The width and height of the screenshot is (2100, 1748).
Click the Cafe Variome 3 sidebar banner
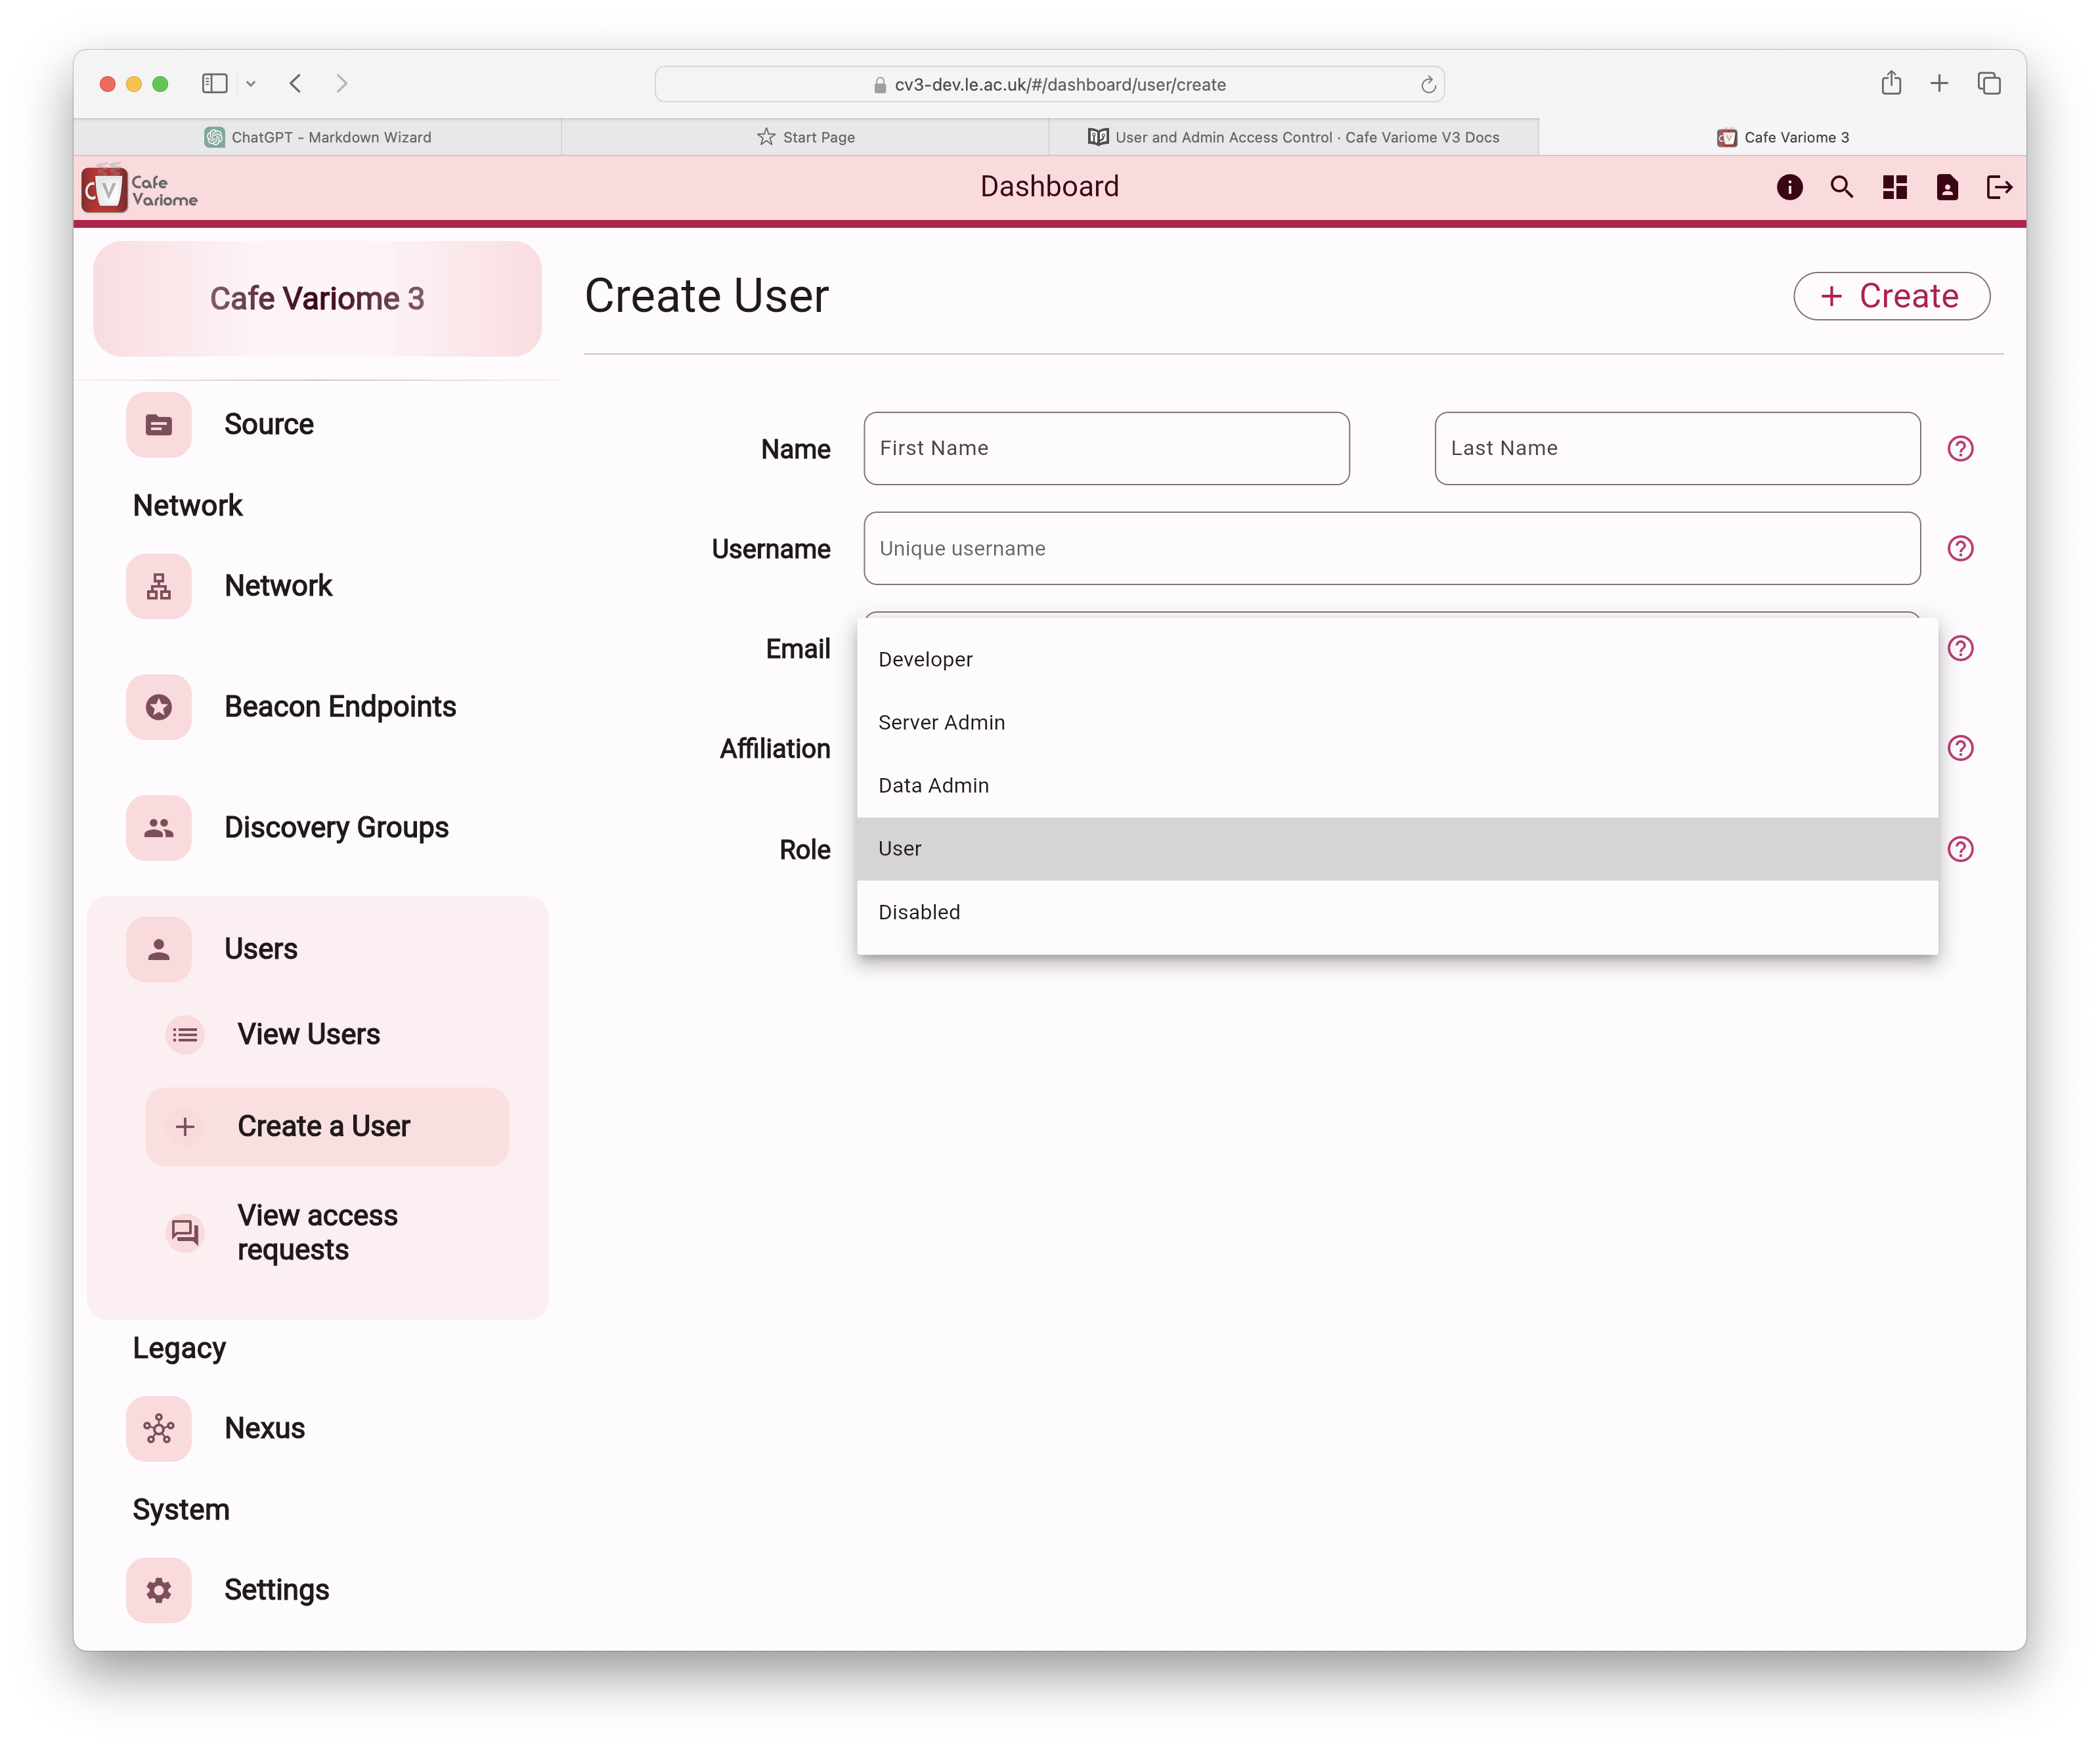(317, 299)
